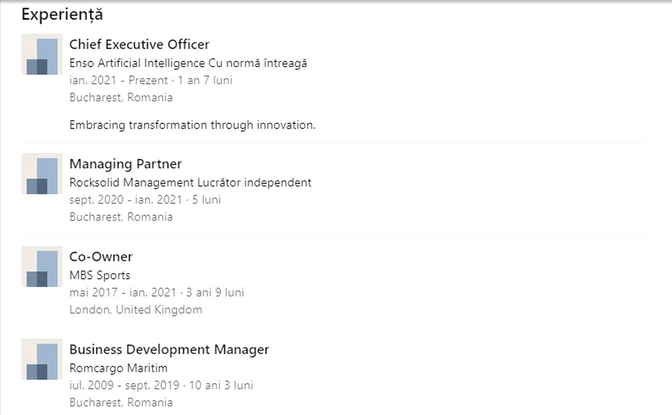Open the Business Development Manager title
672x415 pixels.
pyautogui.click(x=169, y=350)
